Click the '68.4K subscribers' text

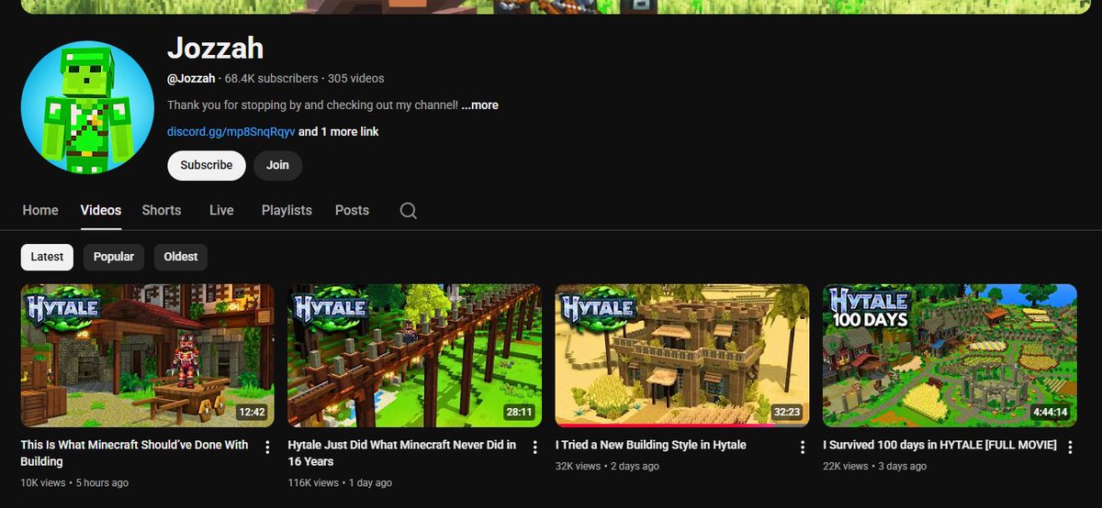[272, 79]
